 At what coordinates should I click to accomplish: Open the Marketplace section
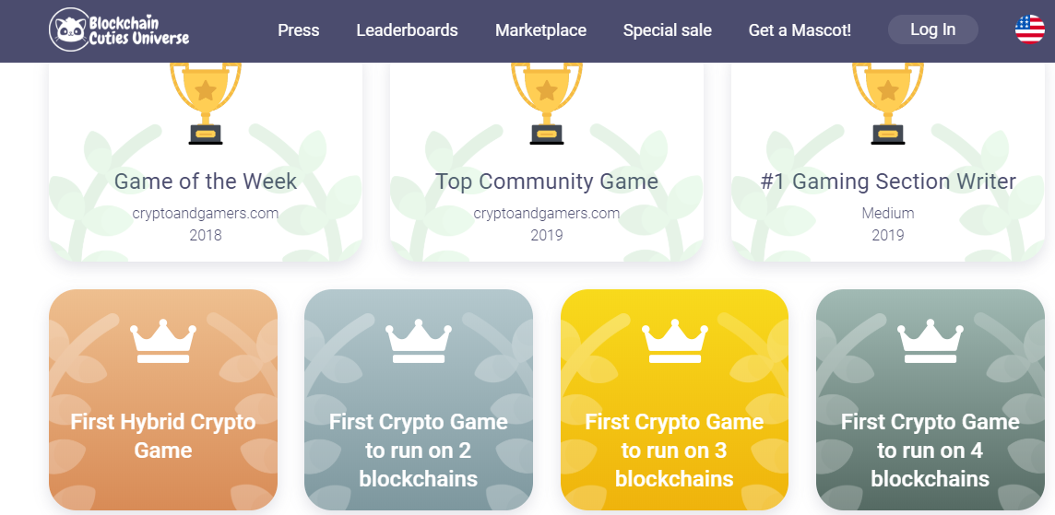click(541, 30)
